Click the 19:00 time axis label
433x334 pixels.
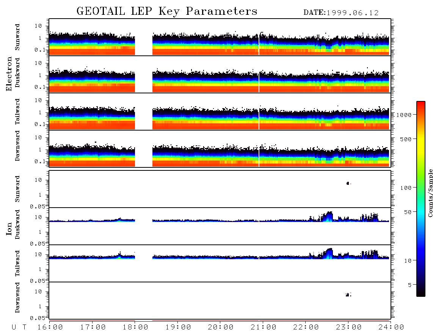pyautogui.click(x=178, y=327)
